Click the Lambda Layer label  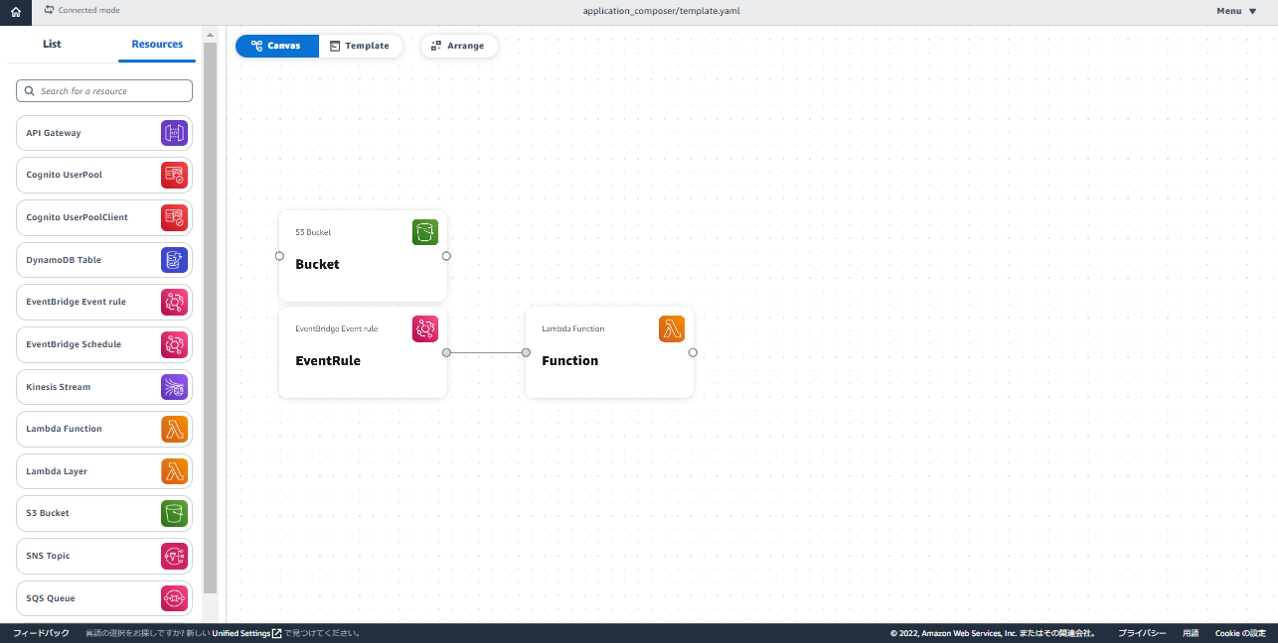tap(57, 471)
